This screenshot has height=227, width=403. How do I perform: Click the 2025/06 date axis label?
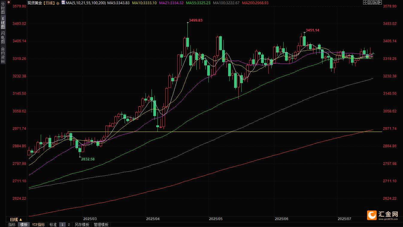pos(281,219)
